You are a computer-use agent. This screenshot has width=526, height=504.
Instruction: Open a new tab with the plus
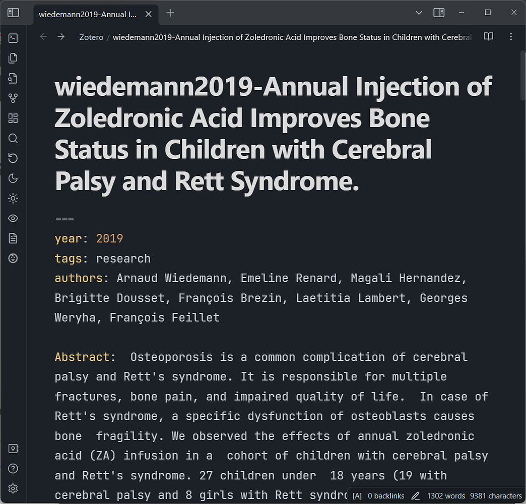pos(170,13)
